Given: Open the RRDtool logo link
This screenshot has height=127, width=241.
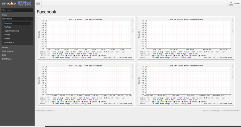Looking at the screenshot, I should coord(24,3).
